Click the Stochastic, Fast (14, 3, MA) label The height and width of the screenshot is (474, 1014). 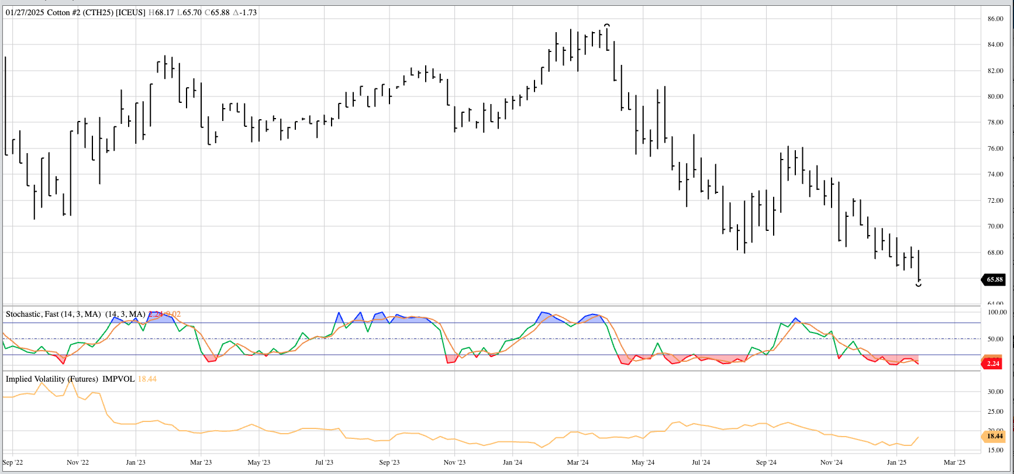[53, 314]
